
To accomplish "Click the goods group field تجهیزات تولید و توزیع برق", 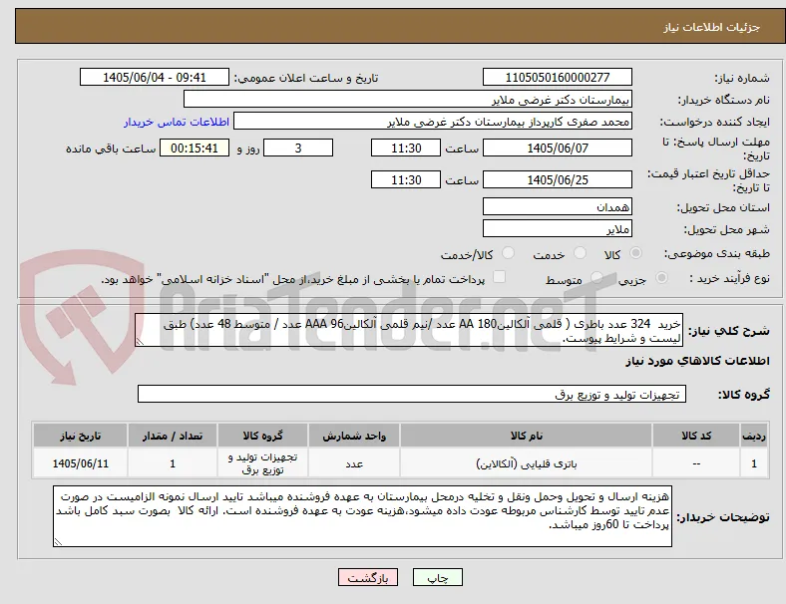I will pos(412,394).
